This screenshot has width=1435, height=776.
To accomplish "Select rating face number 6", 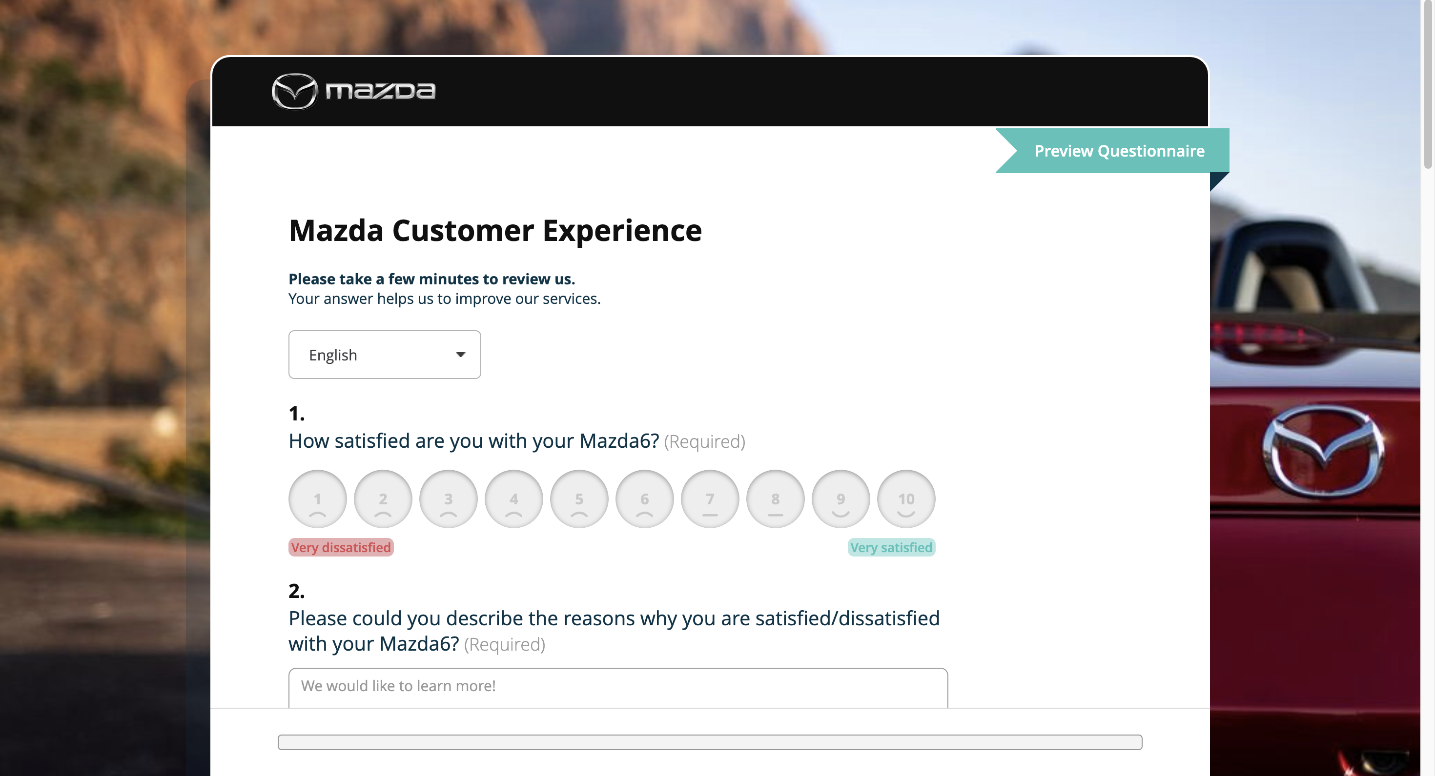I will (x=644, y=499).
